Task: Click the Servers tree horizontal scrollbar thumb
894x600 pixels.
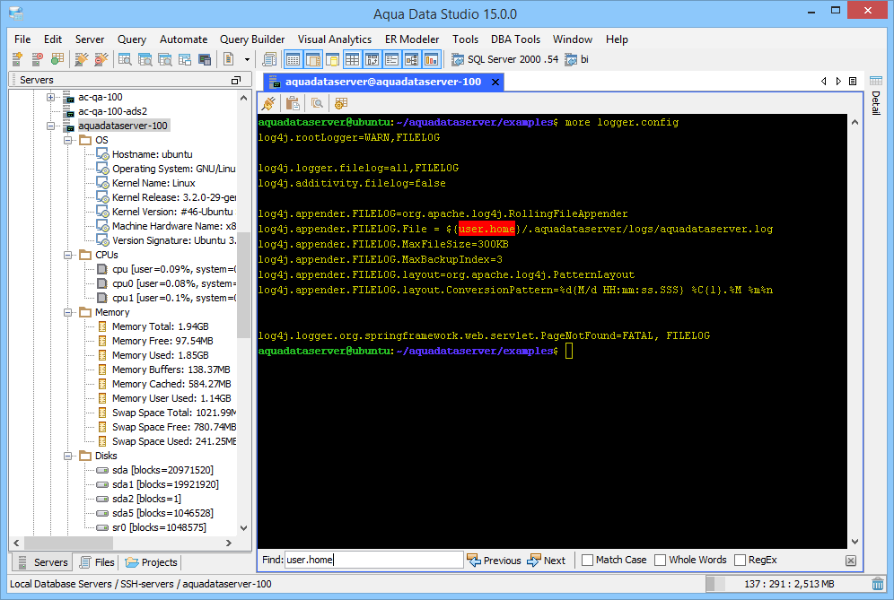Action: [x=68, y=543]
